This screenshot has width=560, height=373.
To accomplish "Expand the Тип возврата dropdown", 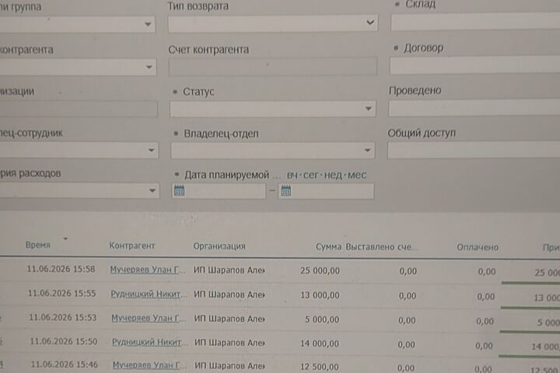I will pyautogui.click(x=370, y=23).
